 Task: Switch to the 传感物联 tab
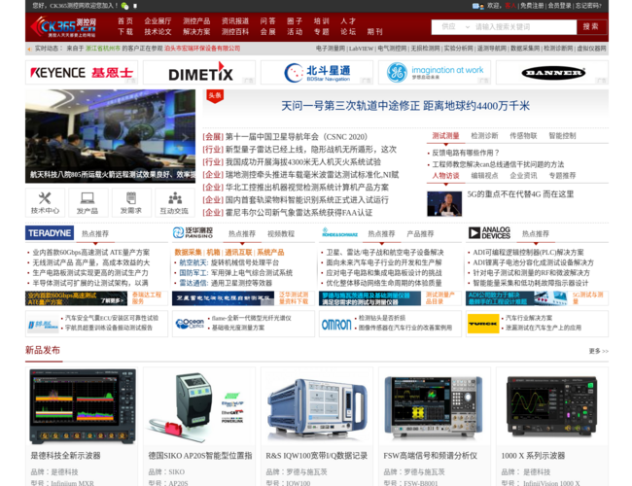(523, 136)
